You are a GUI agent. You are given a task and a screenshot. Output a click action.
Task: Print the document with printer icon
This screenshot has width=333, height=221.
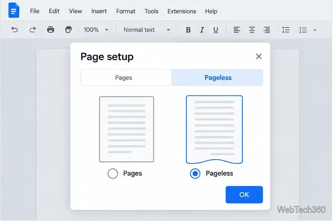tap(51, 29)
